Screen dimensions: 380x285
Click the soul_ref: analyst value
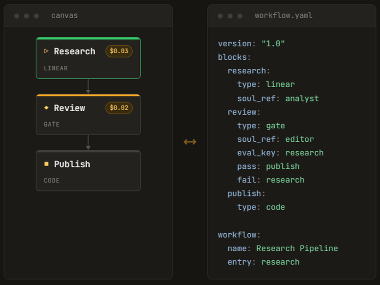(x=302, y=98)
